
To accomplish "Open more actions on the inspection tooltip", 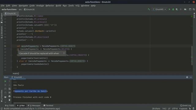I will pos(64,53).
